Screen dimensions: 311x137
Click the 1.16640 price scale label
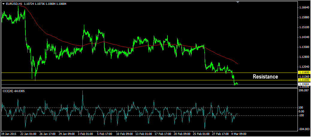pos(304,7)
